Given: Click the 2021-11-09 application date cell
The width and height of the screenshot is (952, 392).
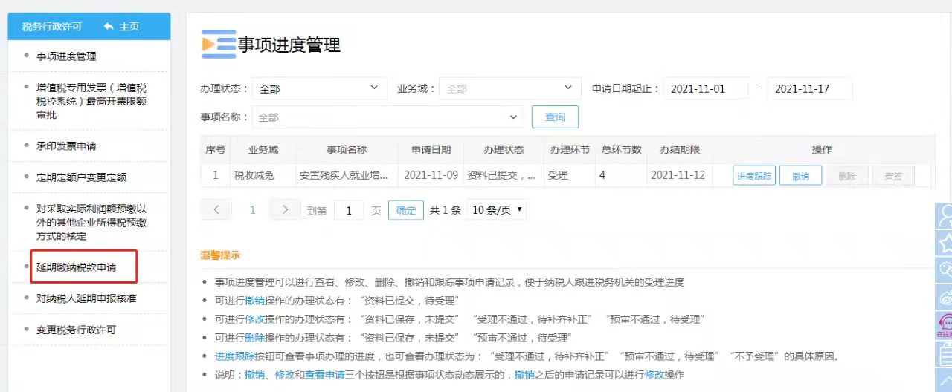Looking at the screenshot, I should (x=431, y=176).
